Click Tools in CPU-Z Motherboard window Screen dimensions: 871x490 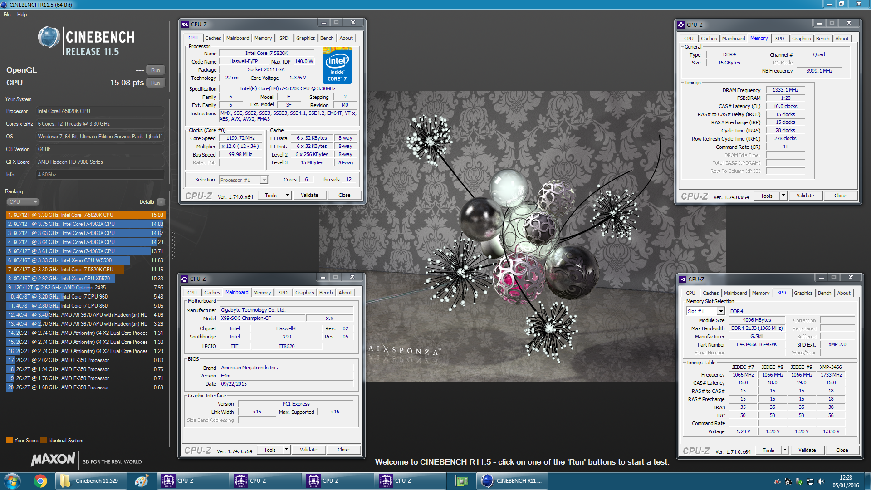tap(270, 450)
